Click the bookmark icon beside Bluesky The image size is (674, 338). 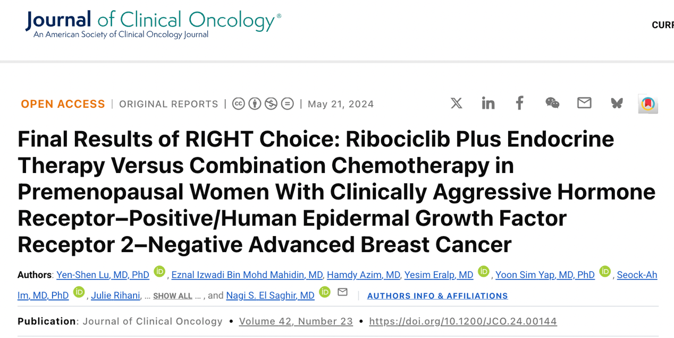pos(648,104)
